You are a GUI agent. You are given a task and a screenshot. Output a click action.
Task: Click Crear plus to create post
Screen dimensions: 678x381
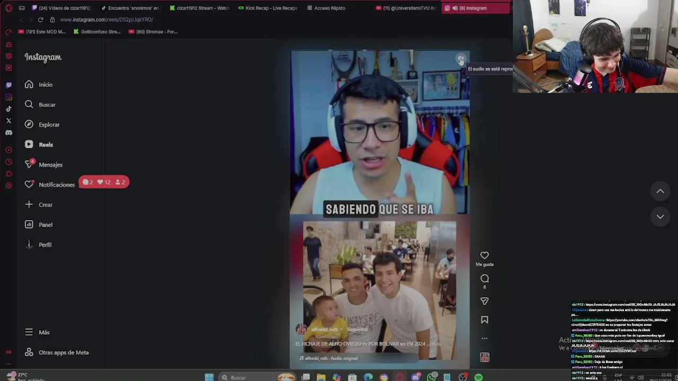point(38,205)
